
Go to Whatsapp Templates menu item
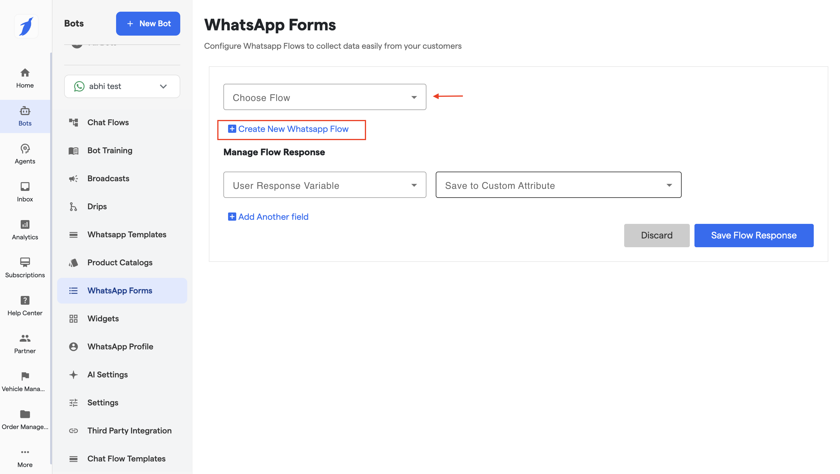coord(127,235)
